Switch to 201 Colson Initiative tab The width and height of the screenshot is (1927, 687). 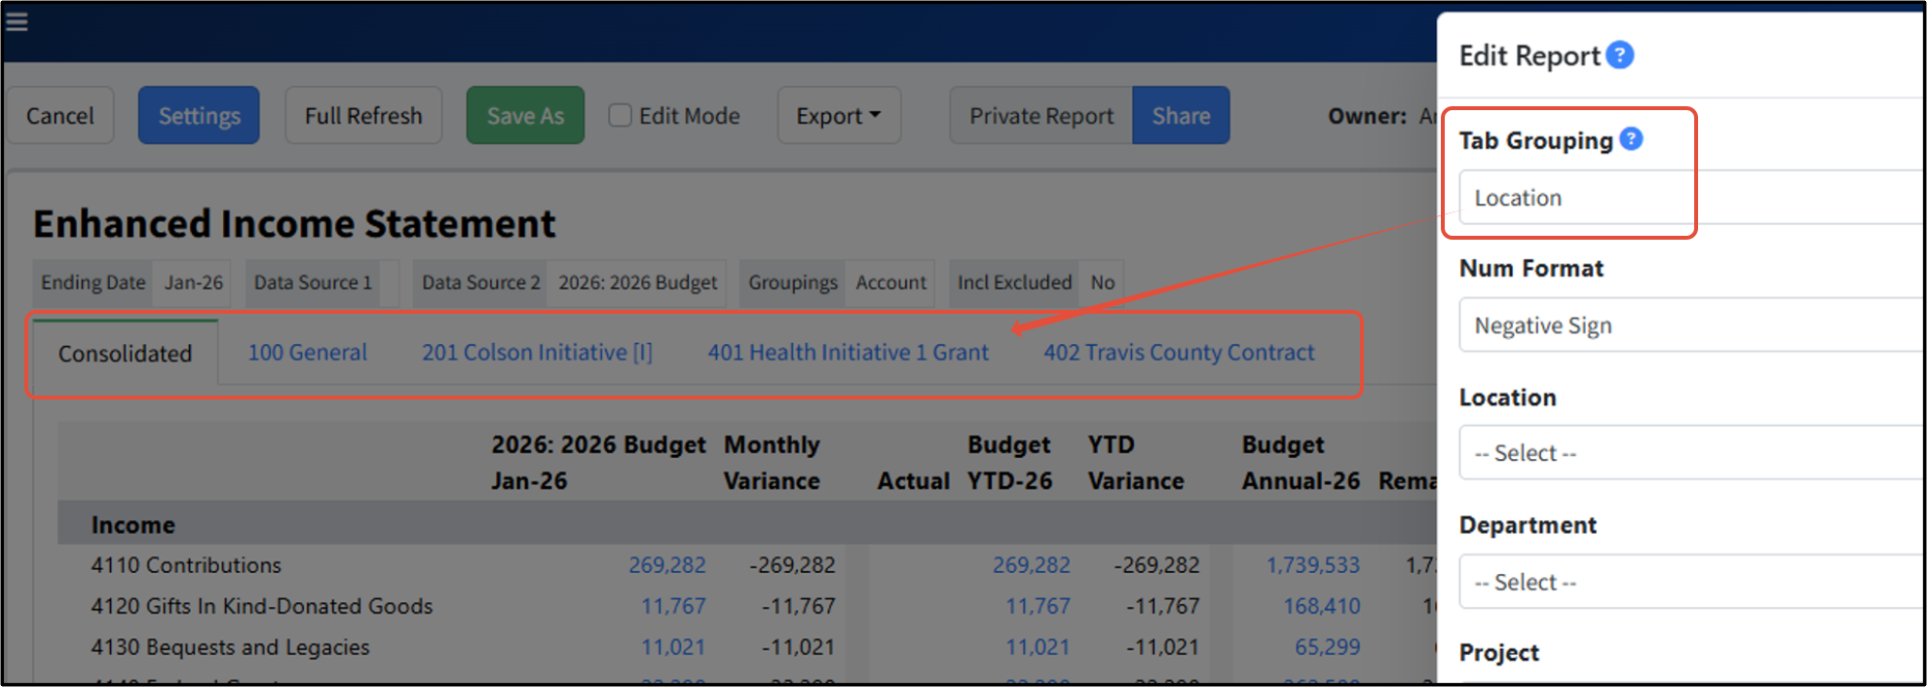(x=538, y=353)
